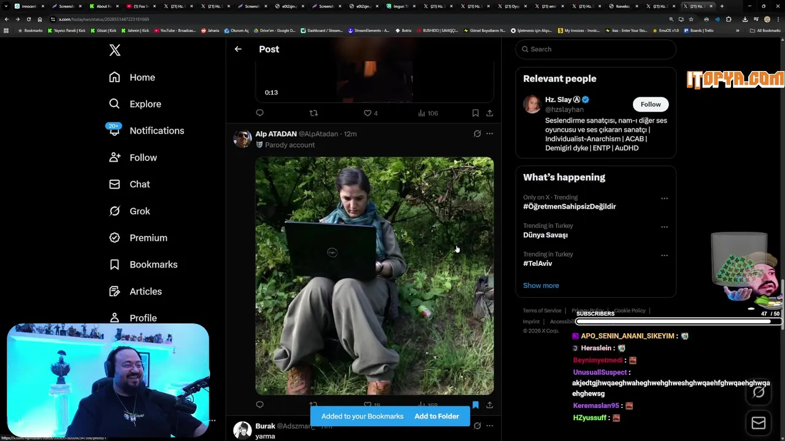Open Articles in the sidebar
The height and width of the screenshot is (441, 785).
click(136, 292)
